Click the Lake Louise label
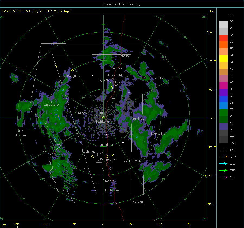This screenshot has width=244, height=228. point(21,133)
